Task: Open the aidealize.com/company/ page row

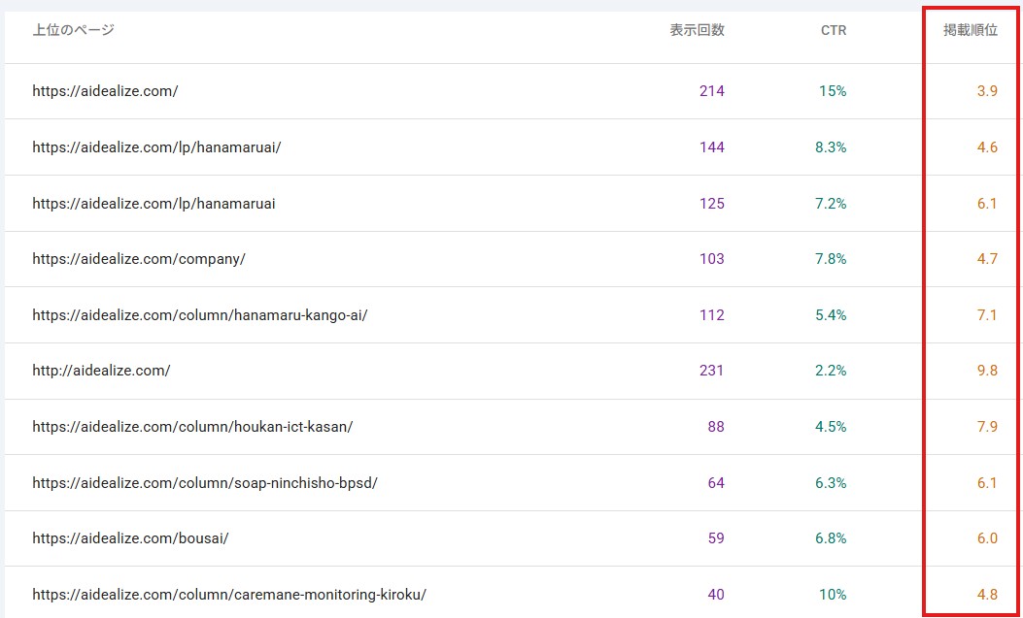Action: 511,259
